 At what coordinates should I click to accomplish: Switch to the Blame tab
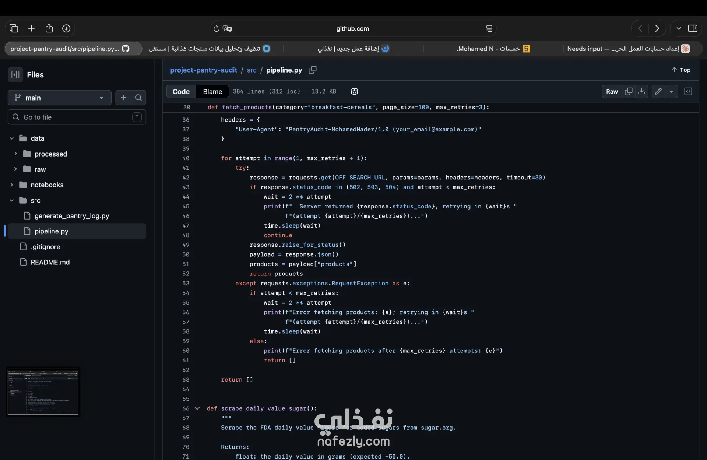click(212, 91)
